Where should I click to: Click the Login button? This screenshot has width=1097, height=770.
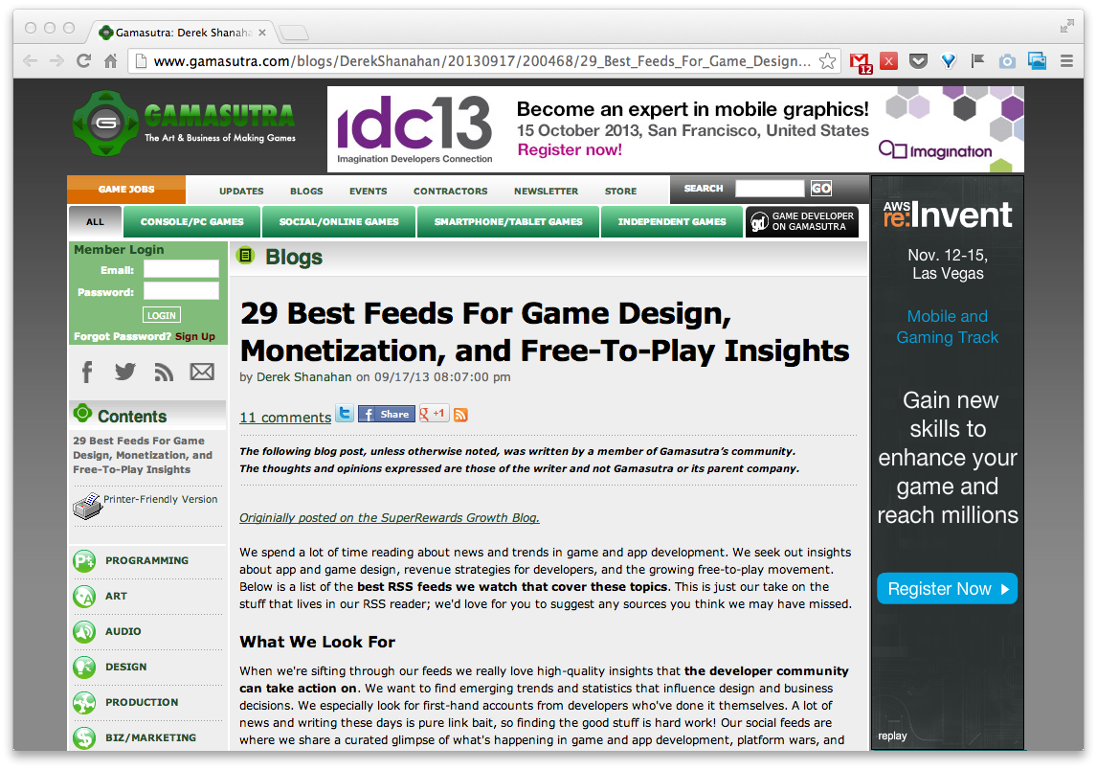162,315
